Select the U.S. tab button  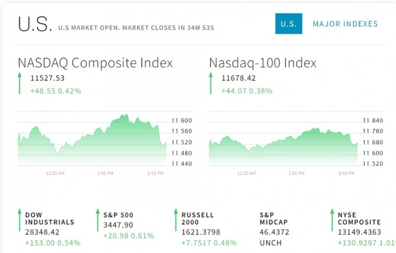[288, 24]
